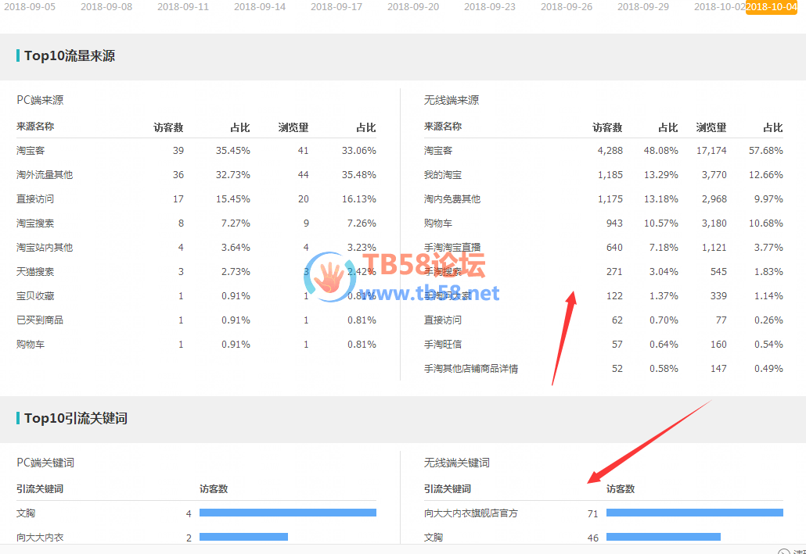Click the blue bar for 向大大内衣旗舰店官方

(x=694, y=513)
